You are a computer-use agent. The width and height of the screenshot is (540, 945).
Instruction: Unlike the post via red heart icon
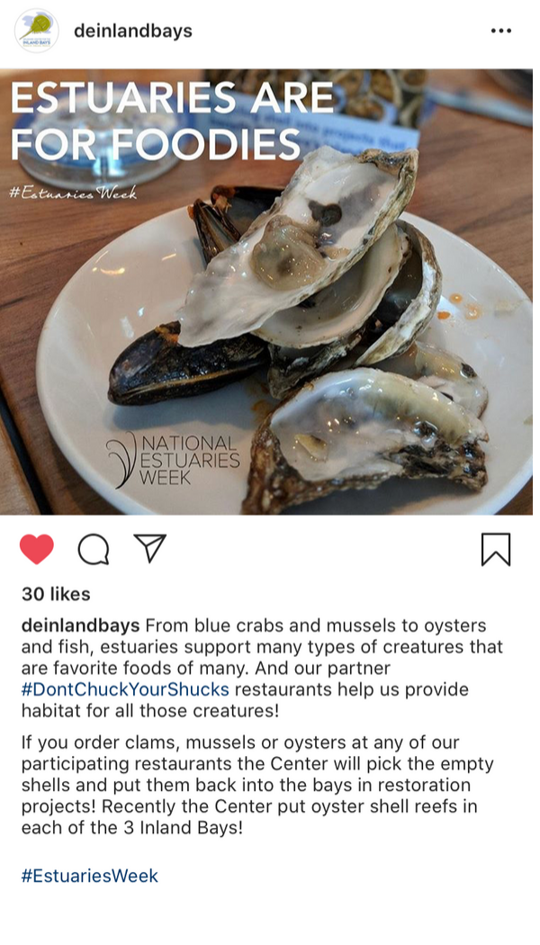tap(37, 549)
